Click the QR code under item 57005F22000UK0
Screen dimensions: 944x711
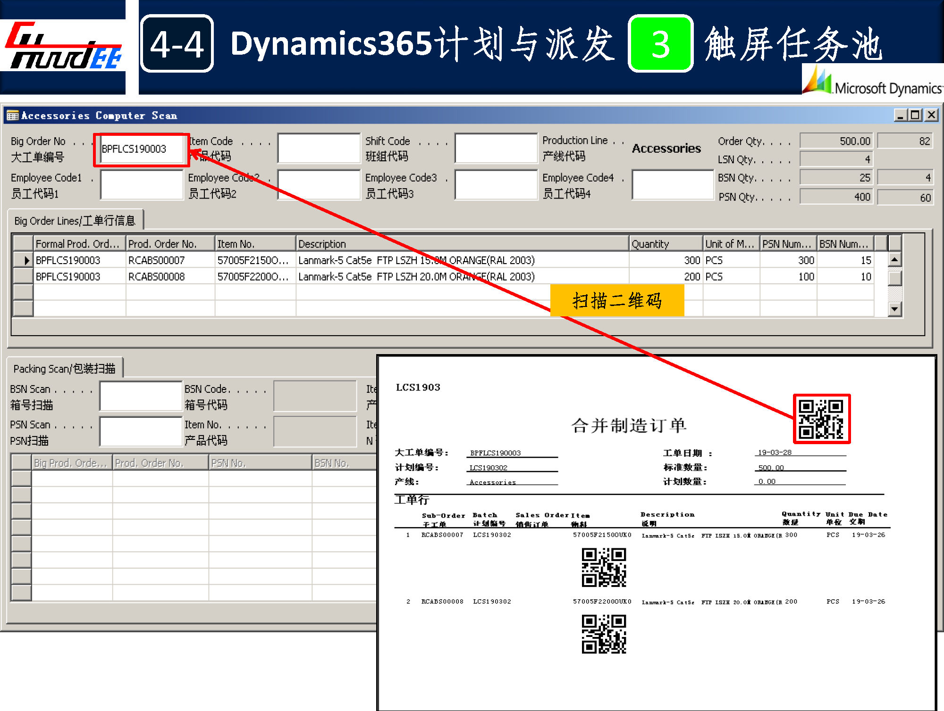point(604,634)
